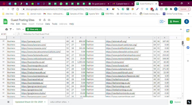
Task: Open the yamazaj.com link
Action: click(x=31, y=41)
